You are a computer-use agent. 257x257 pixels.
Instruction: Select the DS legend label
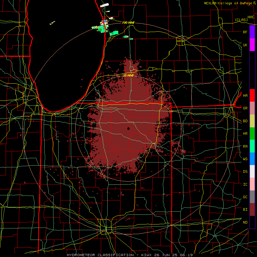coord(245,172)
